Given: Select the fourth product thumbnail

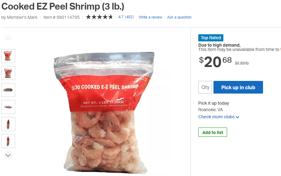Looking at the screenshot, I should (8, 107).
